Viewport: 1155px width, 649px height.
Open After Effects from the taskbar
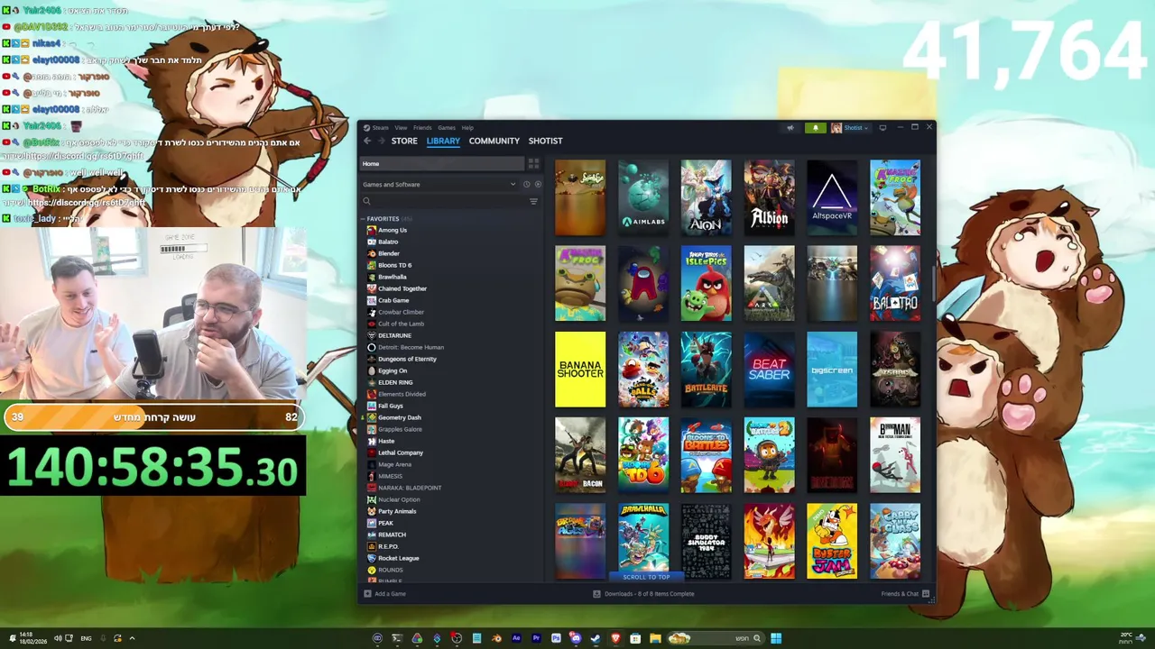tap(516, 638)
